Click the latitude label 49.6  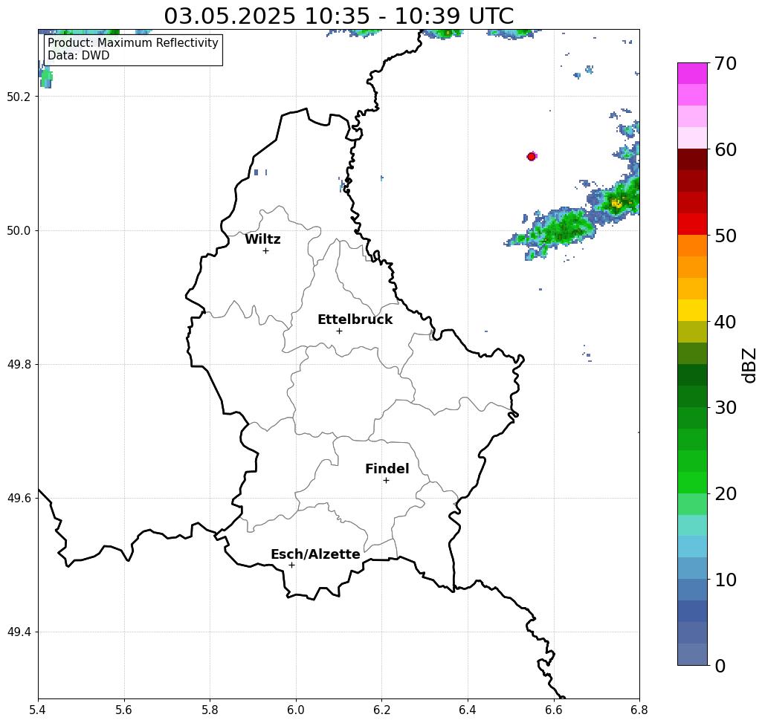point(19,499)
